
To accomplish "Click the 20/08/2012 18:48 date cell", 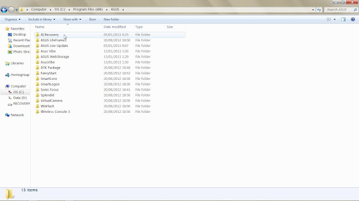I will point(117,68).
